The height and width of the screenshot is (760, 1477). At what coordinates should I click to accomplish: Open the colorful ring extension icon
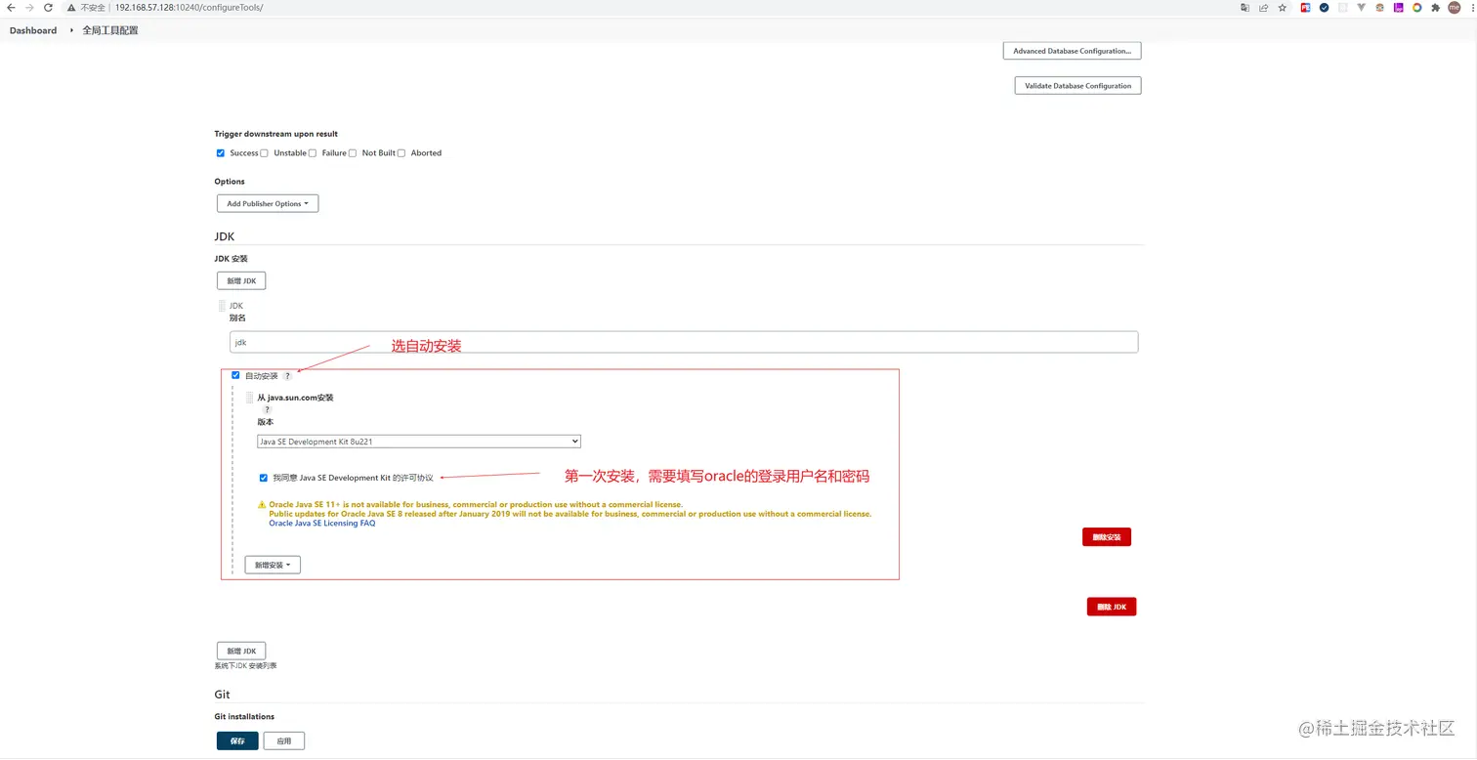1416,7
